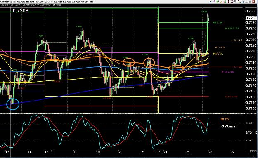This screenshot has width=258, height=158.
Task: Click date label 25 on time axis
Action: (x=188, y=152)
